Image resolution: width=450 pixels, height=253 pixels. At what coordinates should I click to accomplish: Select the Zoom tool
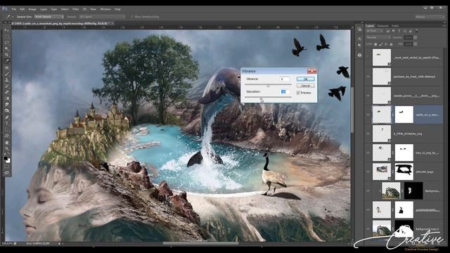click(x=6, y=148)
